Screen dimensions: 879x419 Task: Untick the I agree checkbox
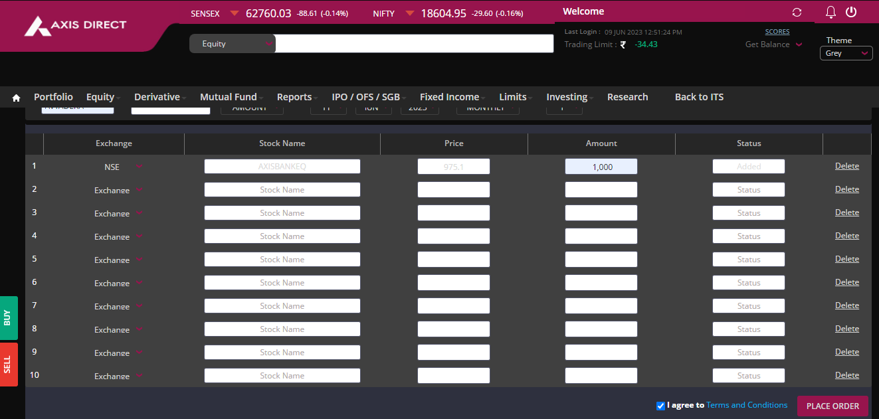coord(660,406)
